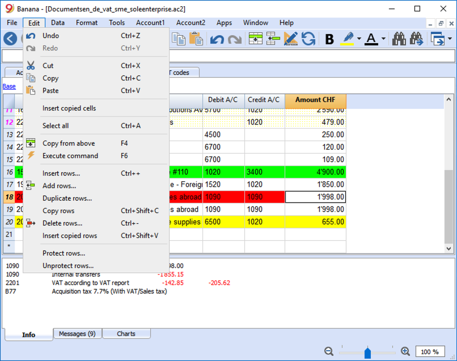457x361 pixels.
Task: Open the highlight color dropdown arrow
Action: (x=359, y=39)
